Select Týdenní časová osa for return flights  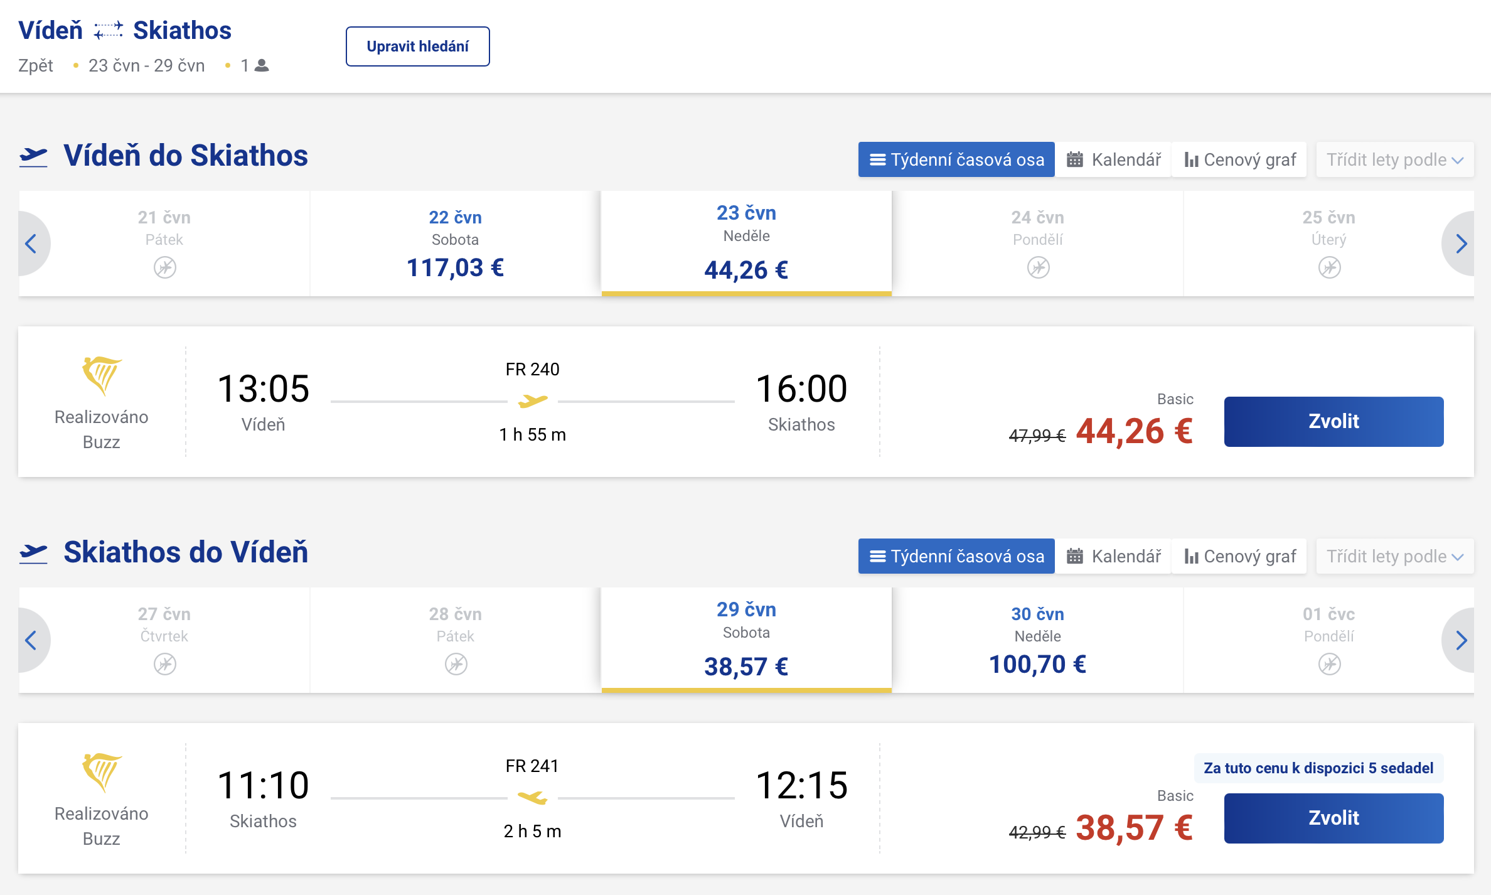(x=956, y=556)
